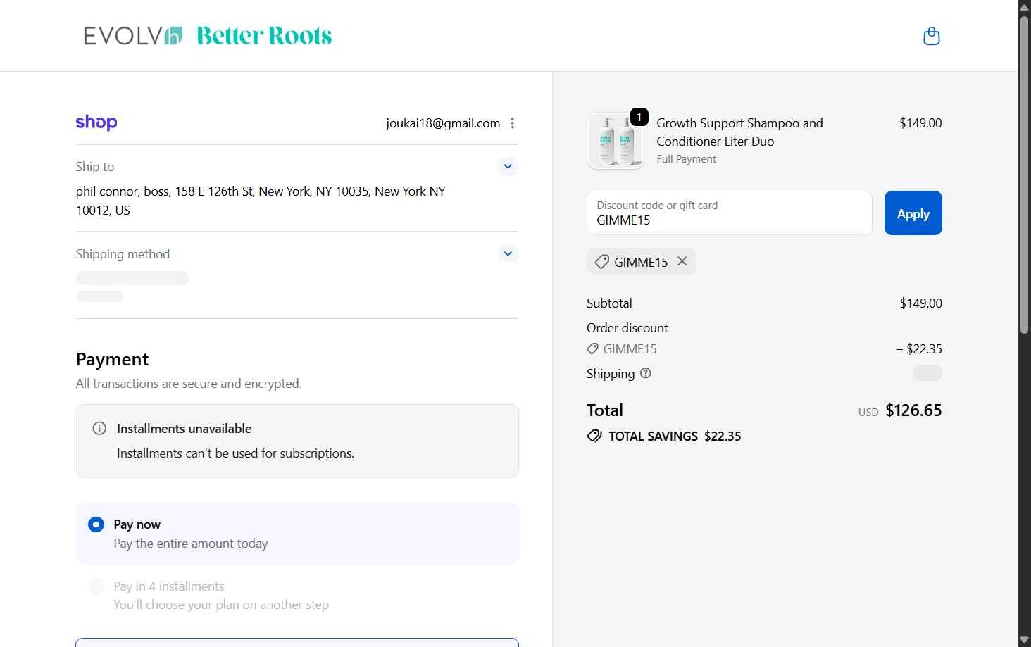This screenshot has width=1031, height=647.
Task: Click the Better Roots logo
Action: pos(264,36)
